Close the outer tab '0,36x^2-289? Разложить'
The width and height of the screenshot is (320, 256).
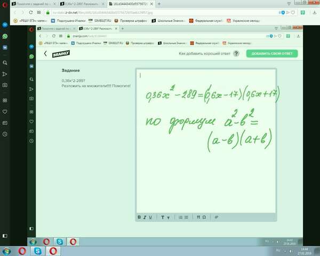coord(103,4)
